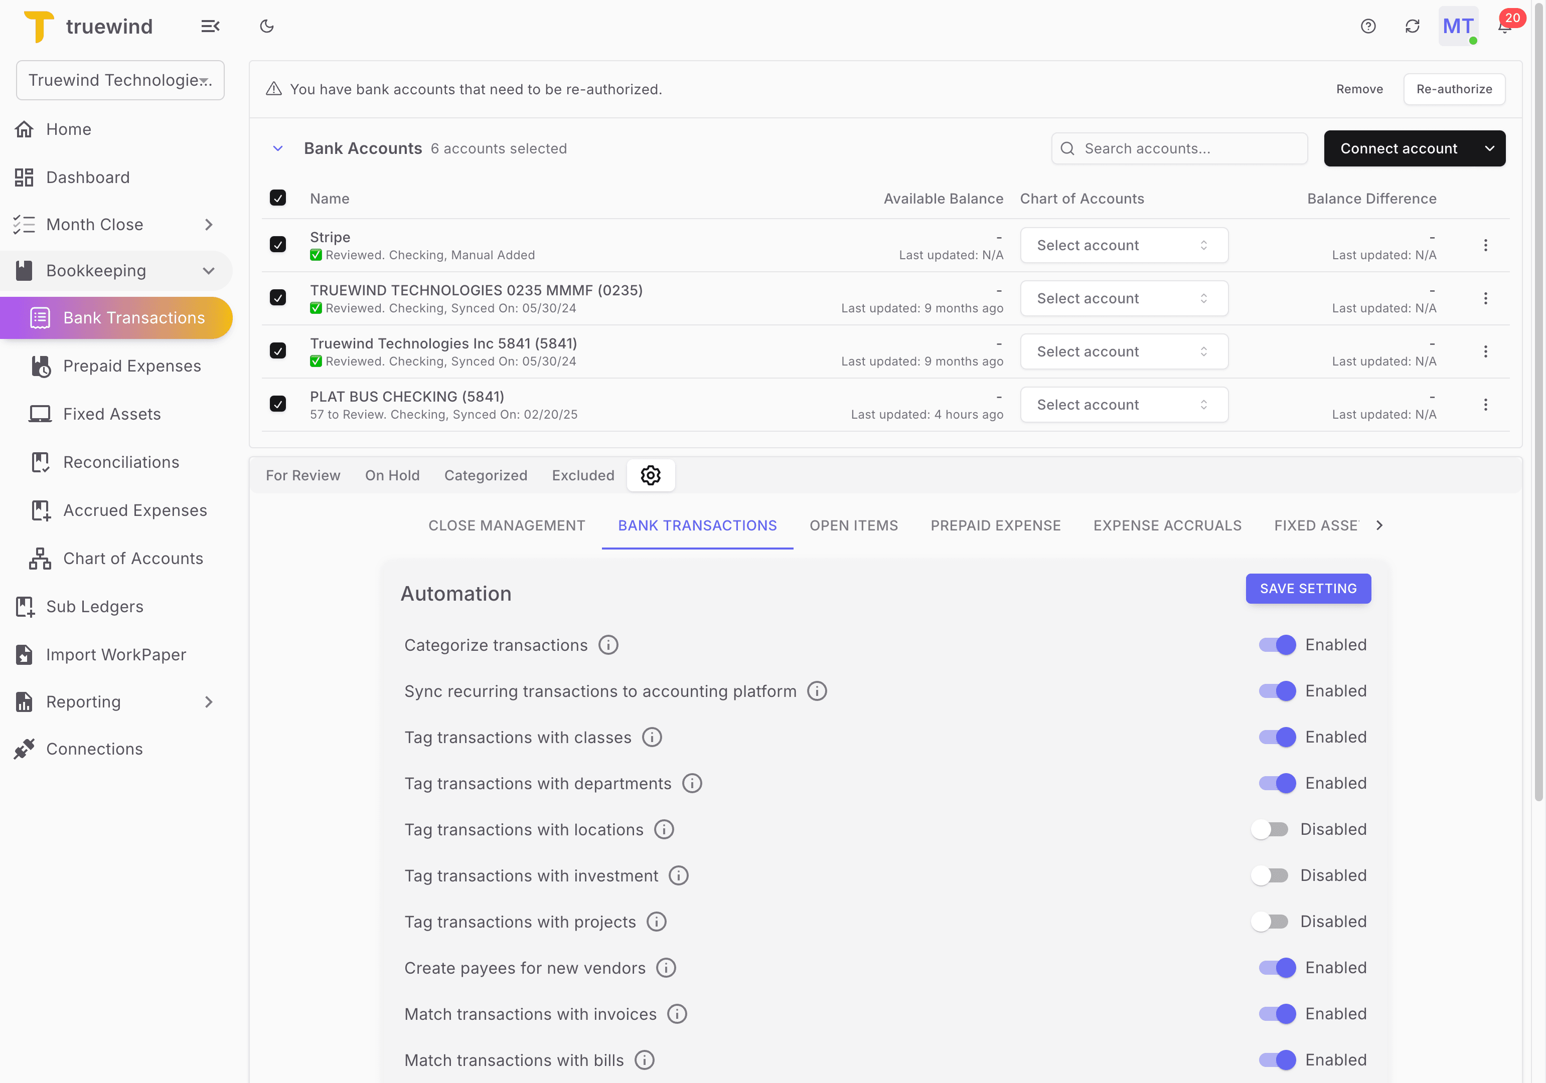Viewport: 1546px width, 1083px height.
Task: Switch to the Open Items tab
Action: click(854, 525)
